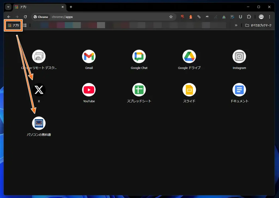Launch Google Chat app

(139, 56)
